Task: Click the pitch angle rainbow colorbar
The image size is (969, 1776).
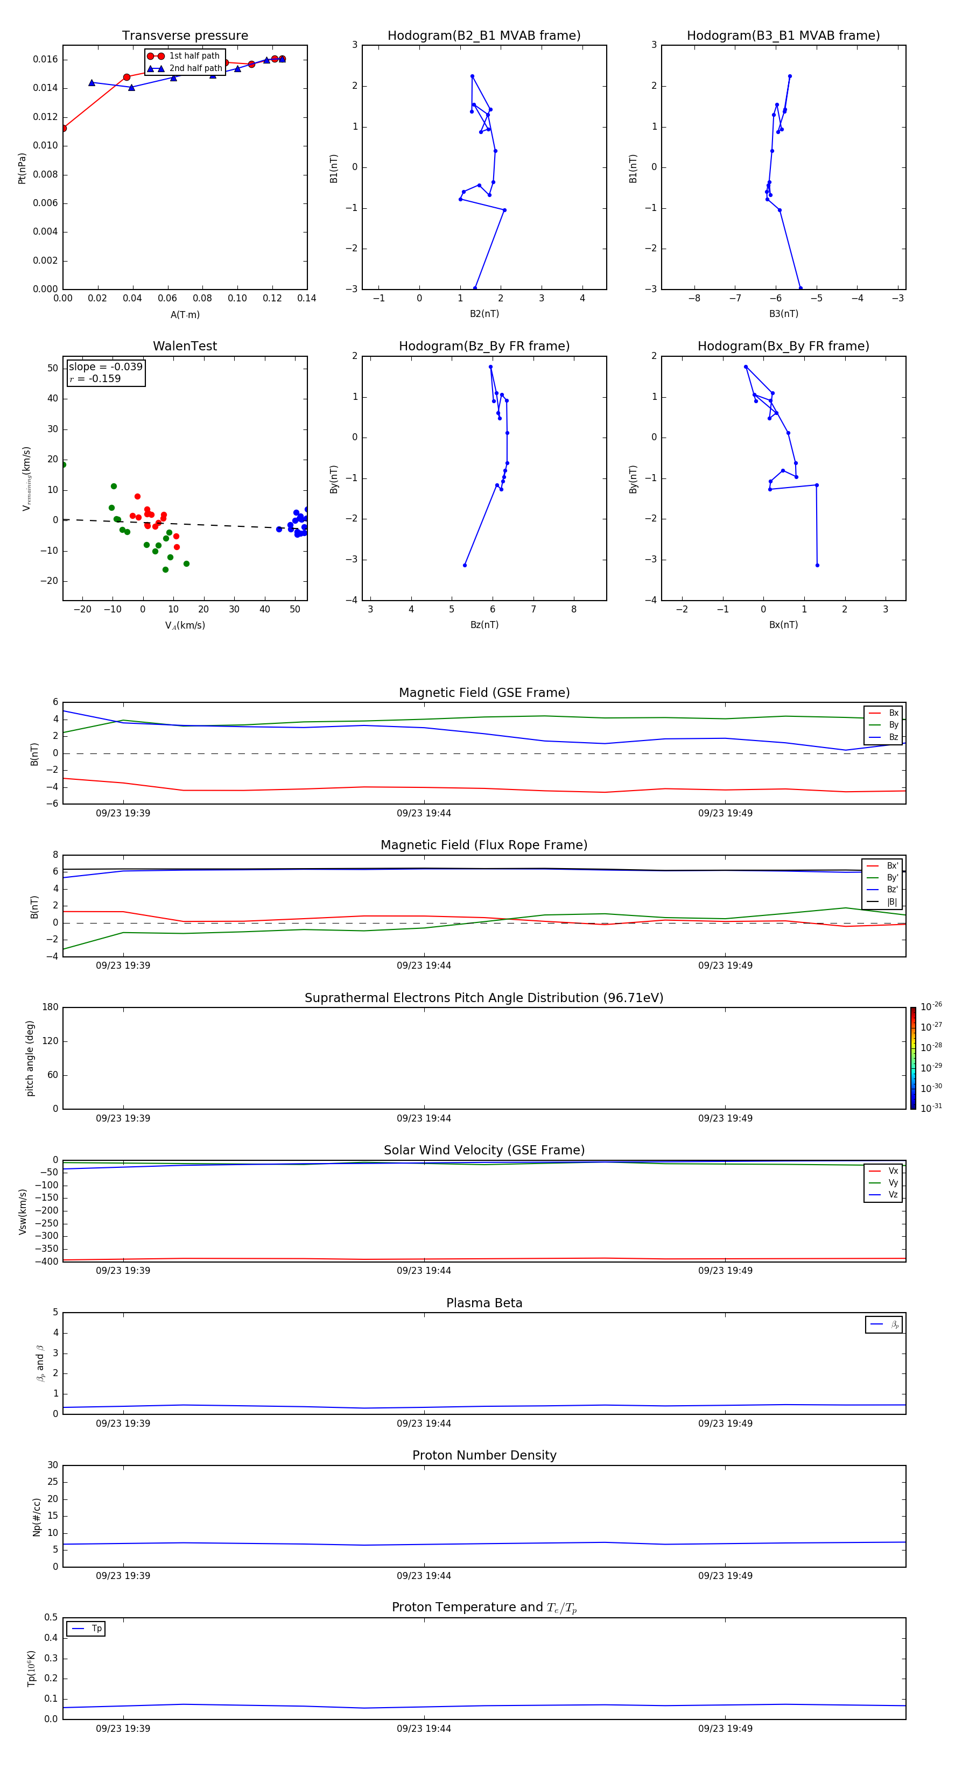Action: (913, 1058)
